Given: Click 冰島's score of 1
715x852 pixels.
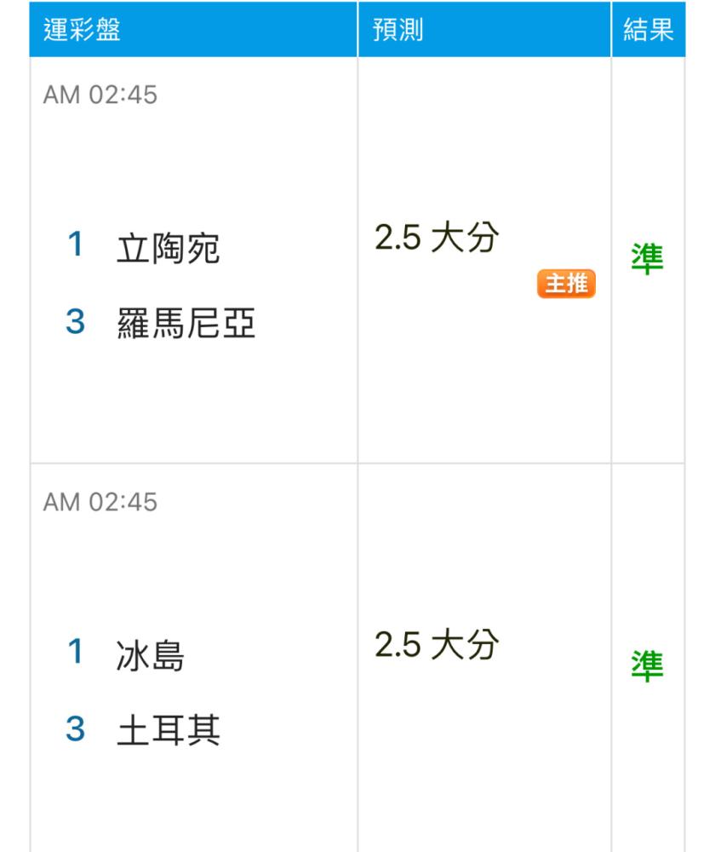Looking at the screenshot, I should (x=76, y=651).
